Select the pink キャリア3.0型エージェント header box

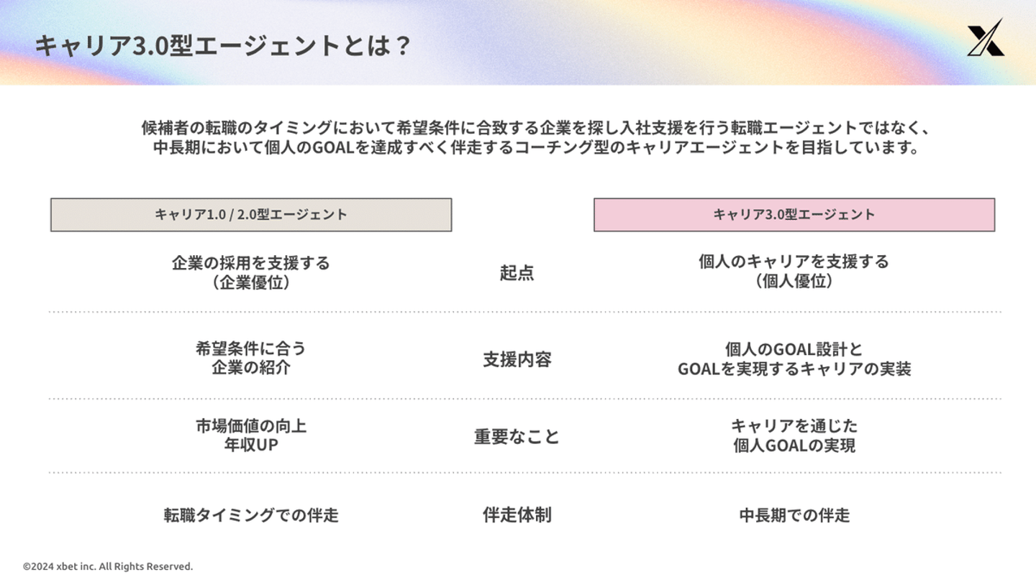point(794,215)
